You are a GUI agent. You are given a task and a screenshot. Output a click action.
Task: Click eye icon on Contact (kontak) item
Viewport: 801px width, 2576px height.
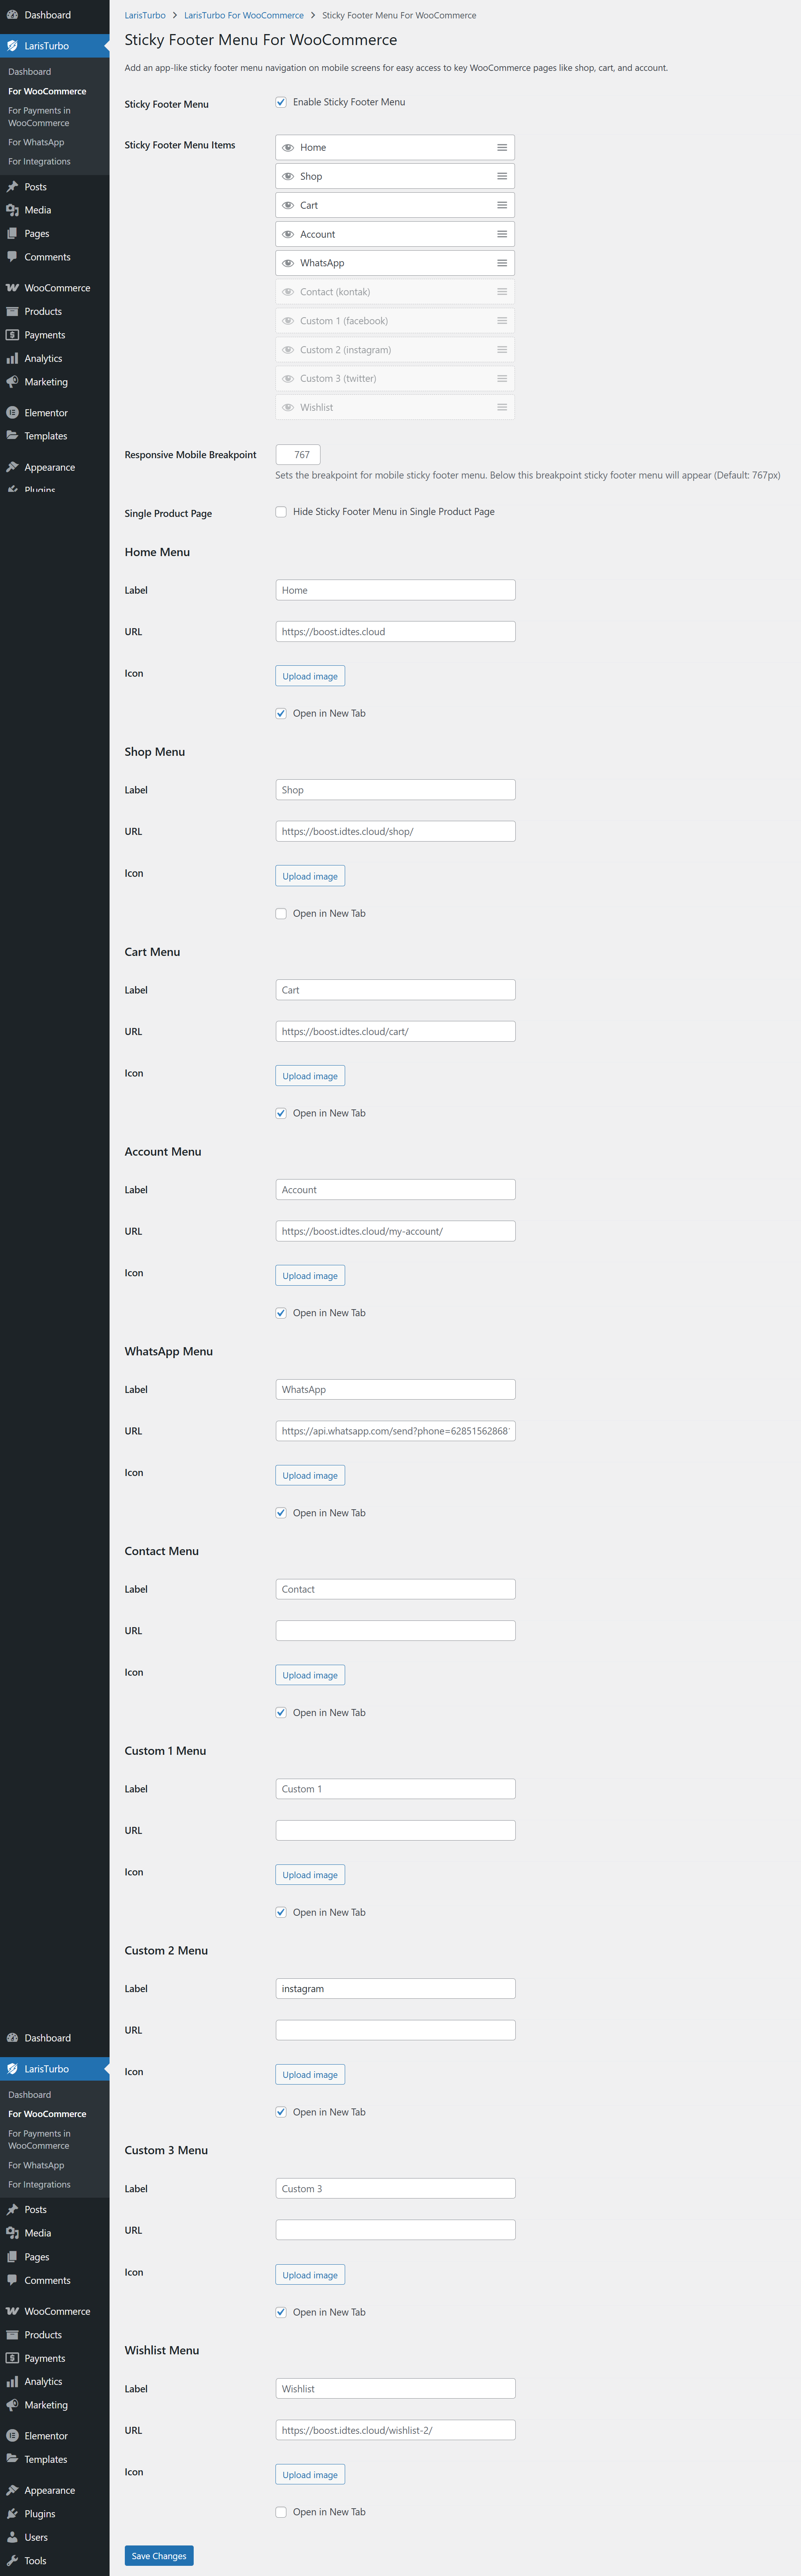pyautogui.click(x=288, y=293)
